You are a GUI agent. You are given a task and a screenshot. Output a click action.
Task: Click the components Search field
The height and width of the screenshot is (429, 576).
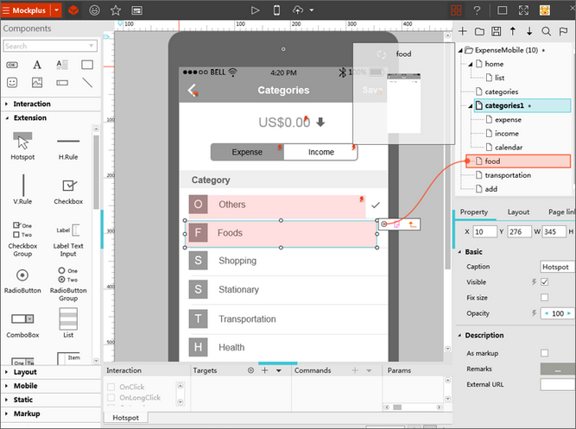(x=50, y=46)
